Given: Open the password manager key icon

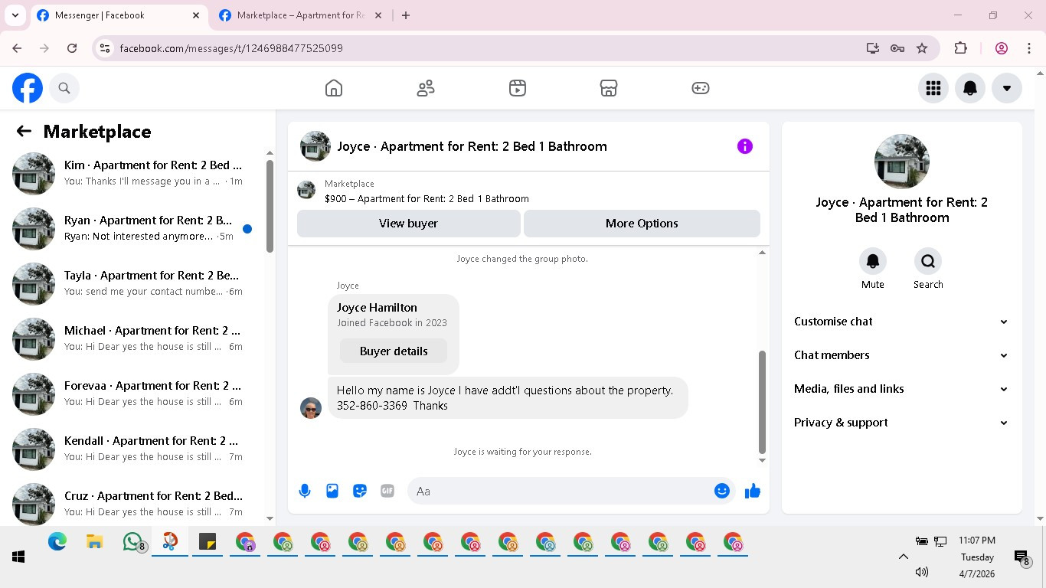Looking at the screenshot, I should 897,48.
